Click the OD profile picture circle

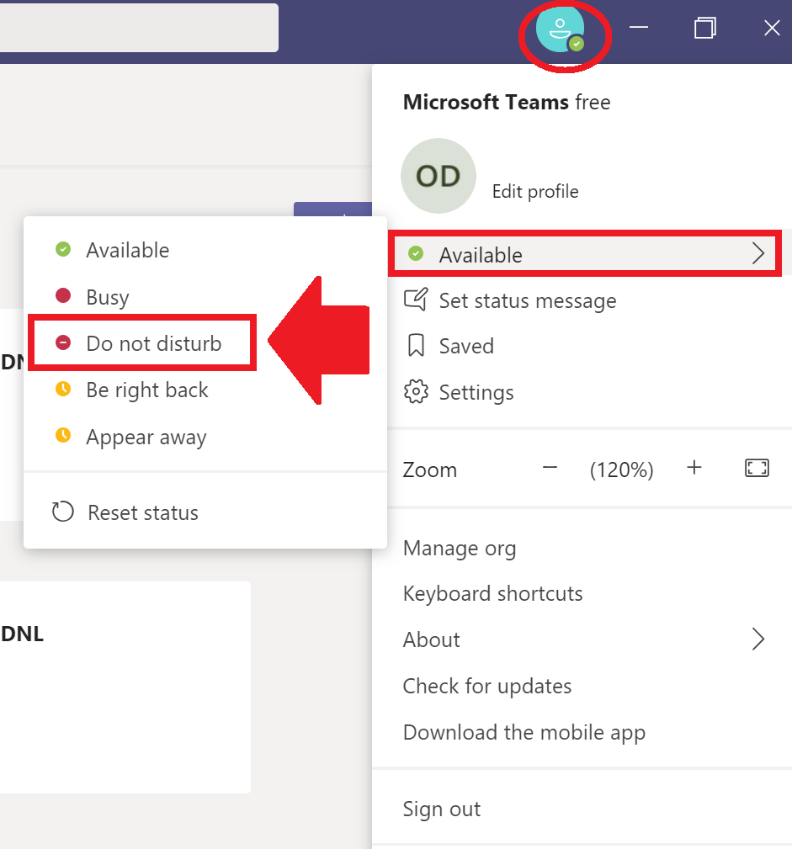click(x=439, y=176)
